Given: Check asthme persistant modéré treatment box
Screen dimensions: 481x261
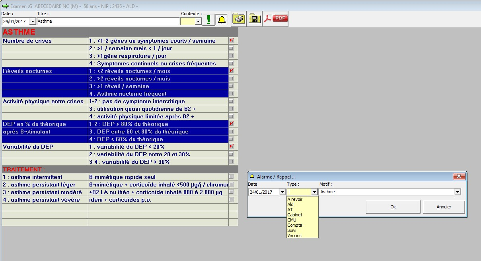Looking at the screenshot, I should (231, 192).
